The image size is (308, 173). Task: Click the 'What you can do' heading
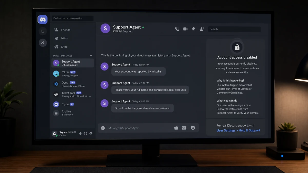227,100
